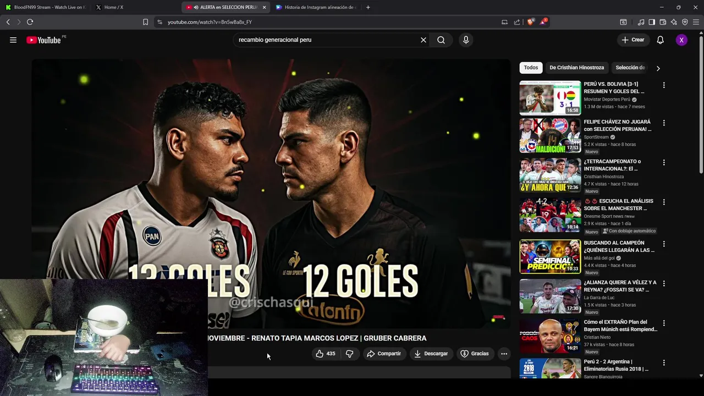
Task: Toggle the browser sidebar panel
Action: [652, 22]
